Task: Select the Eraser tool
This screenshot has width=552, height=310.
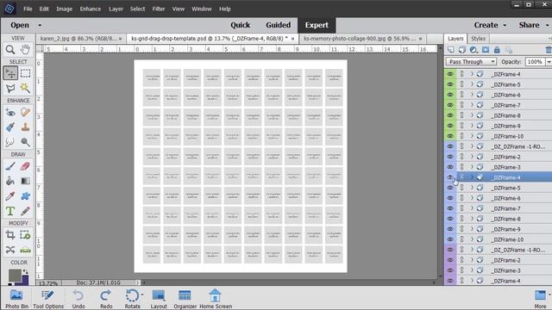Action: [25, 166]
